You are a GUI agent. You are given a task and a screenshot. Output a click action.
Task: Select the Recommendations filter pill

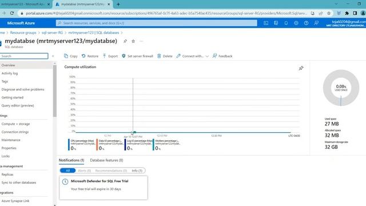[x=111, y=171]
